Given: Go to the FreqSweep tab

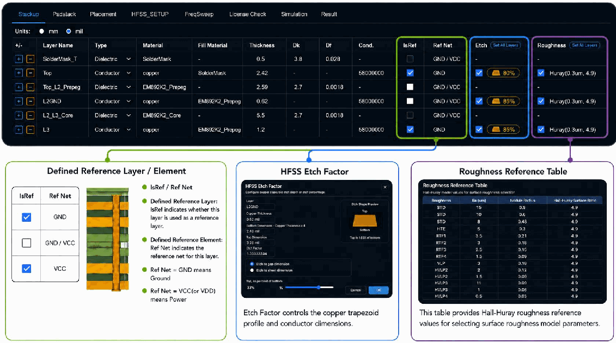Looking at the screenshot, I should [199, 14].
